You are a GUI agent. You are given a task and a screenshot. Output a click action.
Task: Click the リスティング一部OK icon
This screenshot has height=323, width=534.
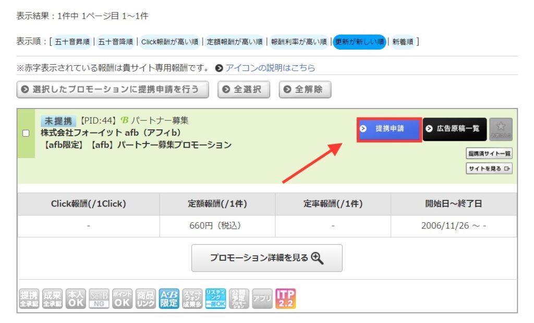[x=215, y=299]
